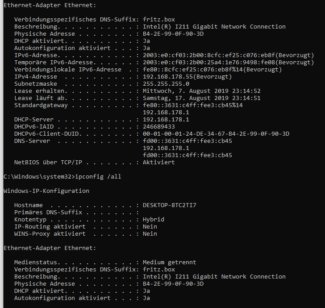This screenshot has width=325, height=308.
Task: Click the DHCPv6-IAID number 246689433
Action: (x=159, y=127)
